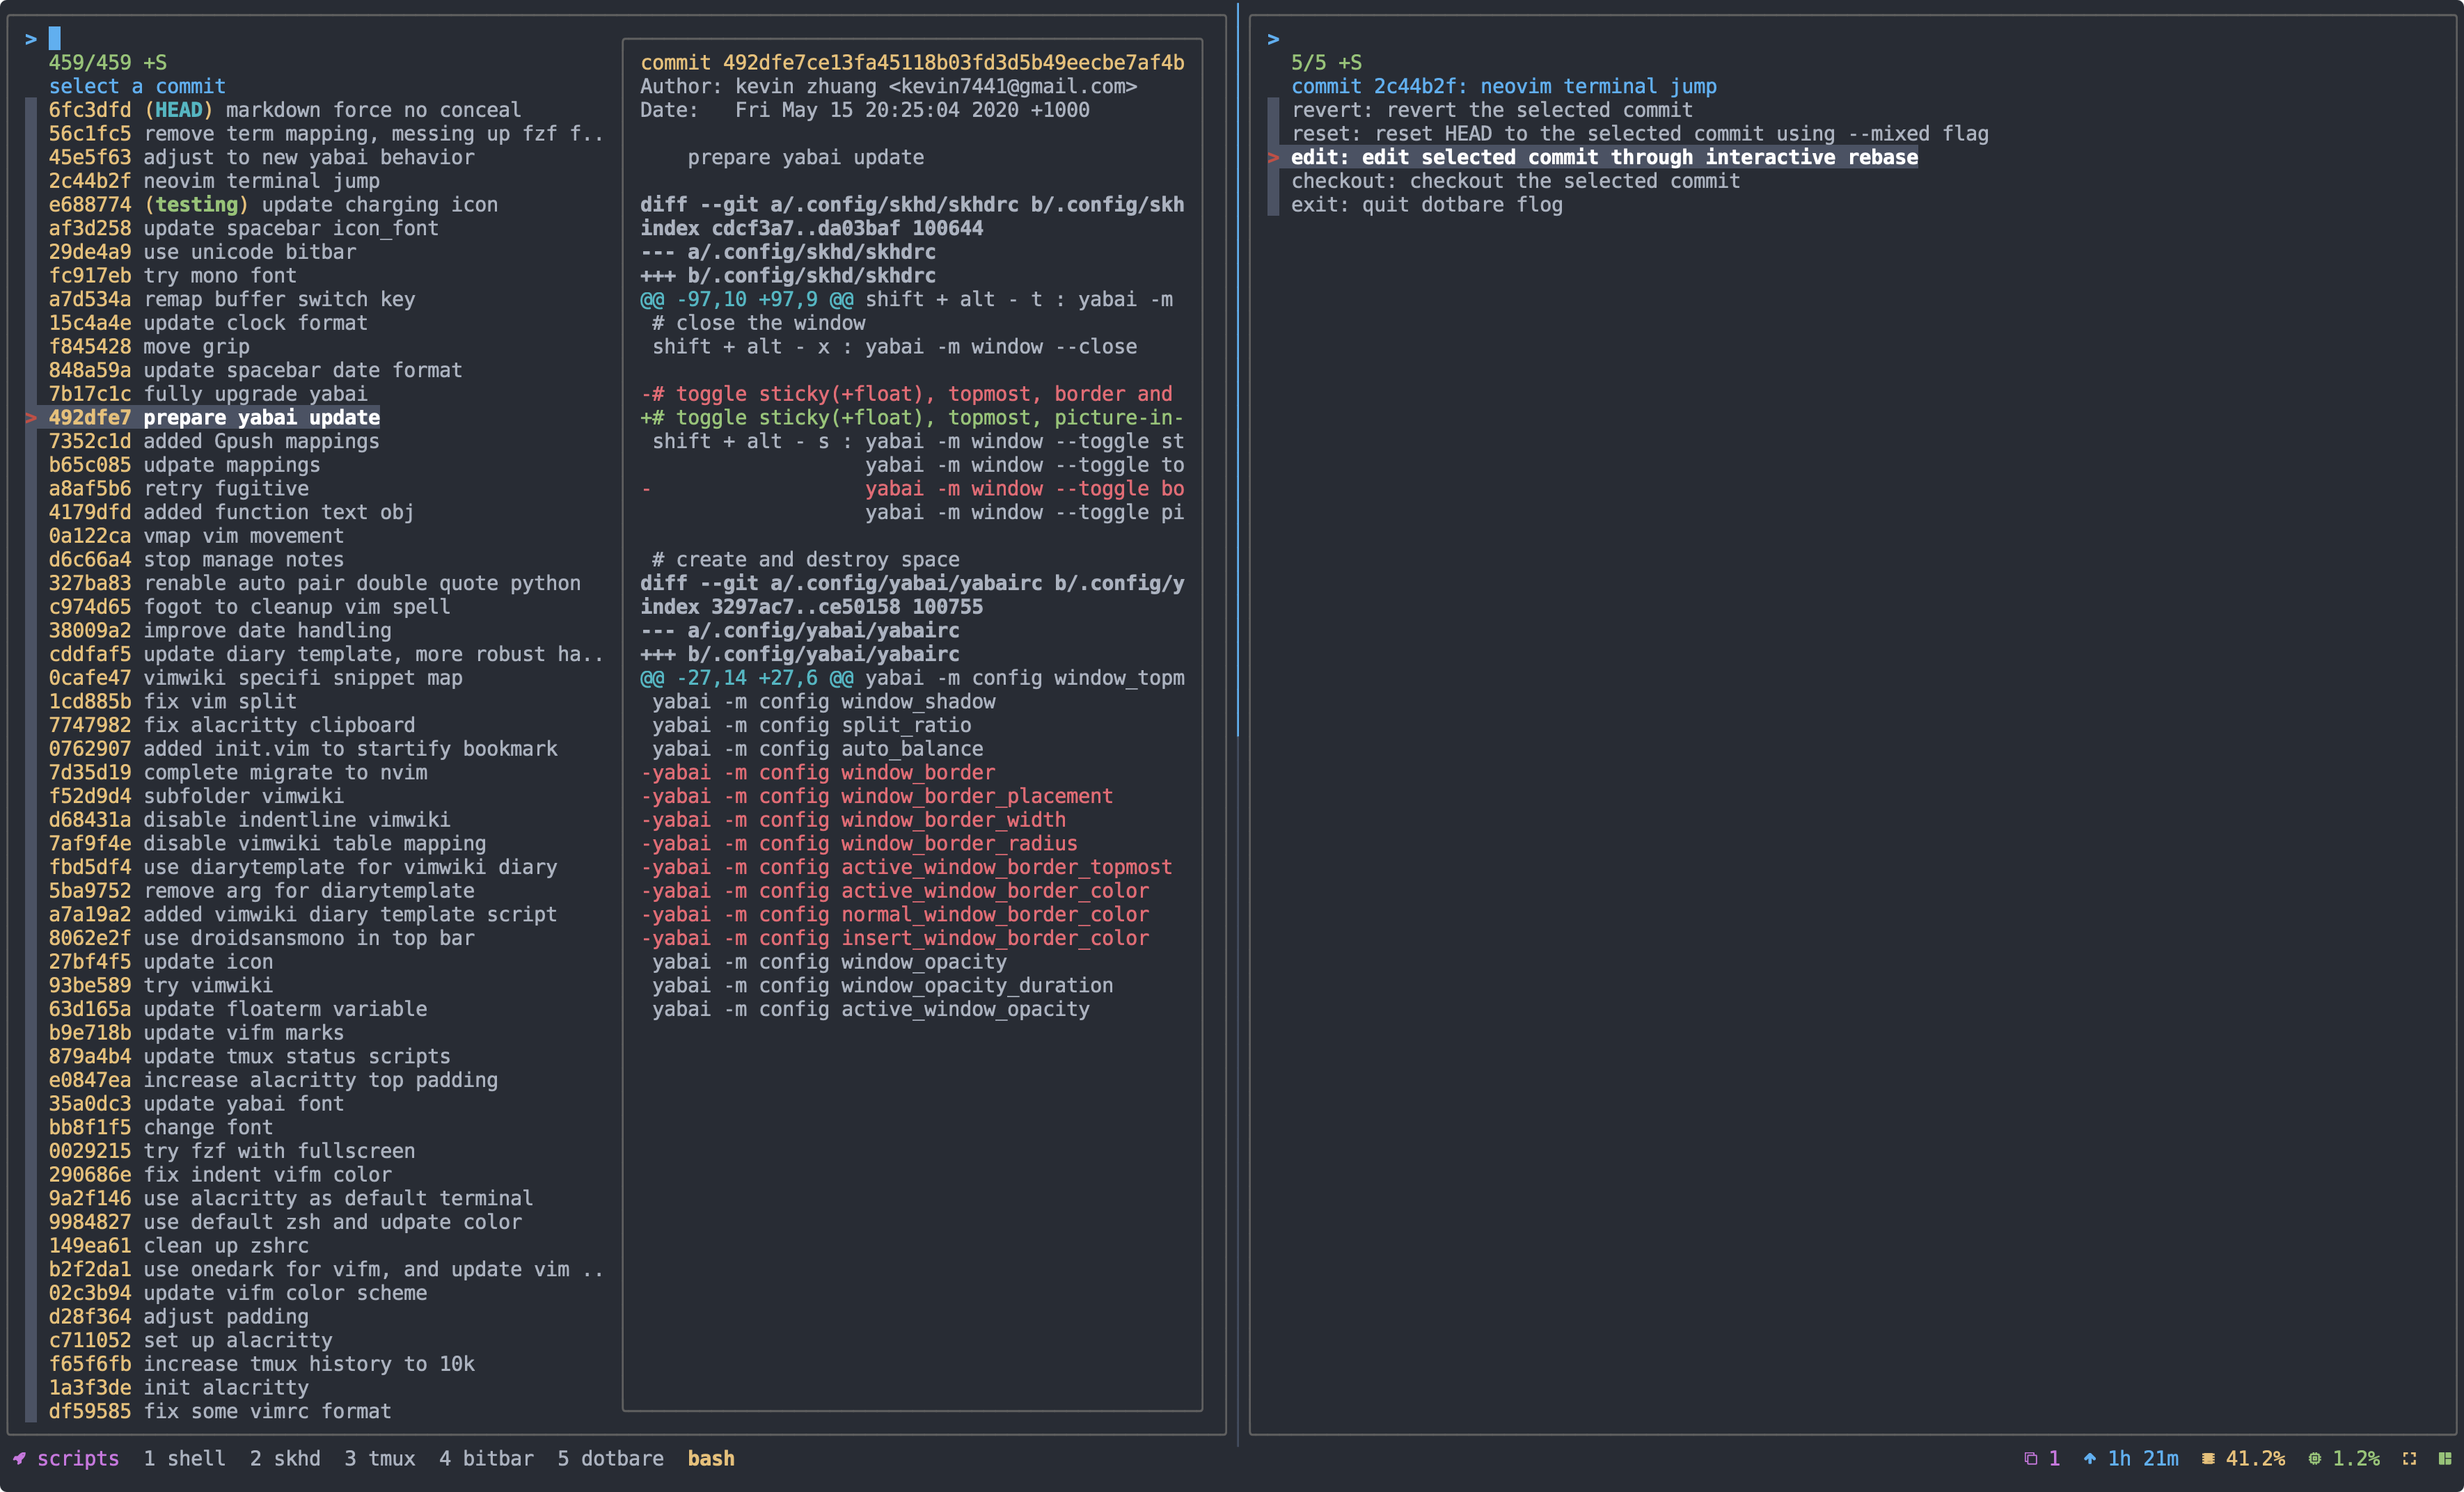Select commit 9a2f146 use alacritty as default terminal

[291, 1199]
